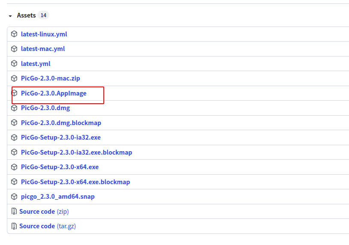Click package icon beside PicGo-2.3.0-mac.zip

click(x=14, y=78)
